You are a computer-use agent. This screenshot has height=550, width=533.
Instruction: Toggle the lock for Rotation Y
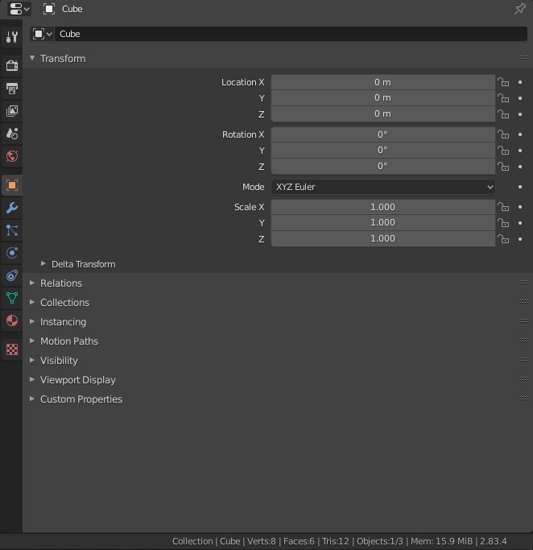(x=503, y=151)
